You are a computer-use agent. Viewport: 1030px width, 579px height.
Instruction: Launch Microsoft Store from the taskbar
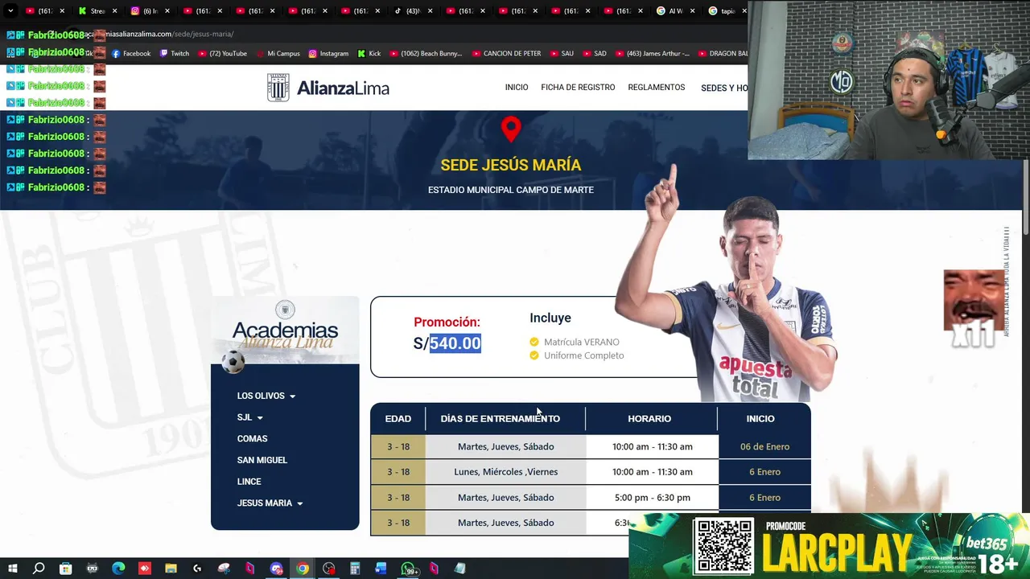65,569
